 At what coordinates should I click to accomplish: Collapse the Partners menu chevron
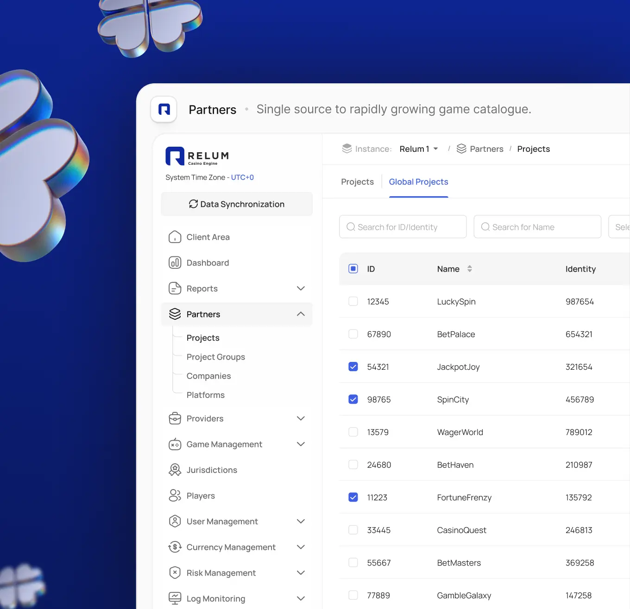301,314
